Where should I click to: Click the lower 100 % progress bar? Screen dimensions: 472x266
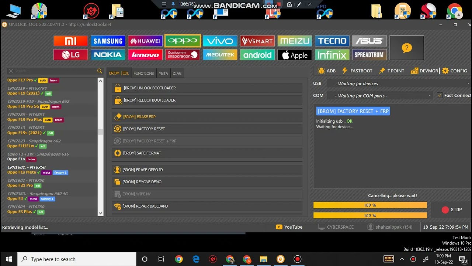[x=370, y=215]
